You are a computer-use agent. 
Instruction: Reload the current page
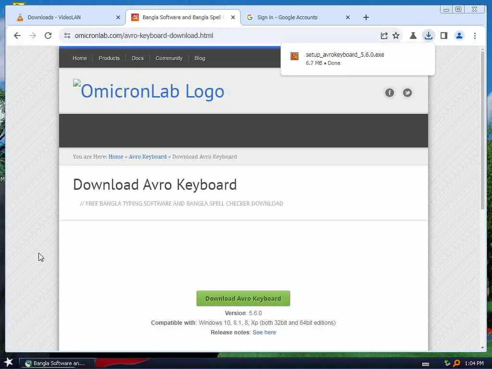pos(48,36)
